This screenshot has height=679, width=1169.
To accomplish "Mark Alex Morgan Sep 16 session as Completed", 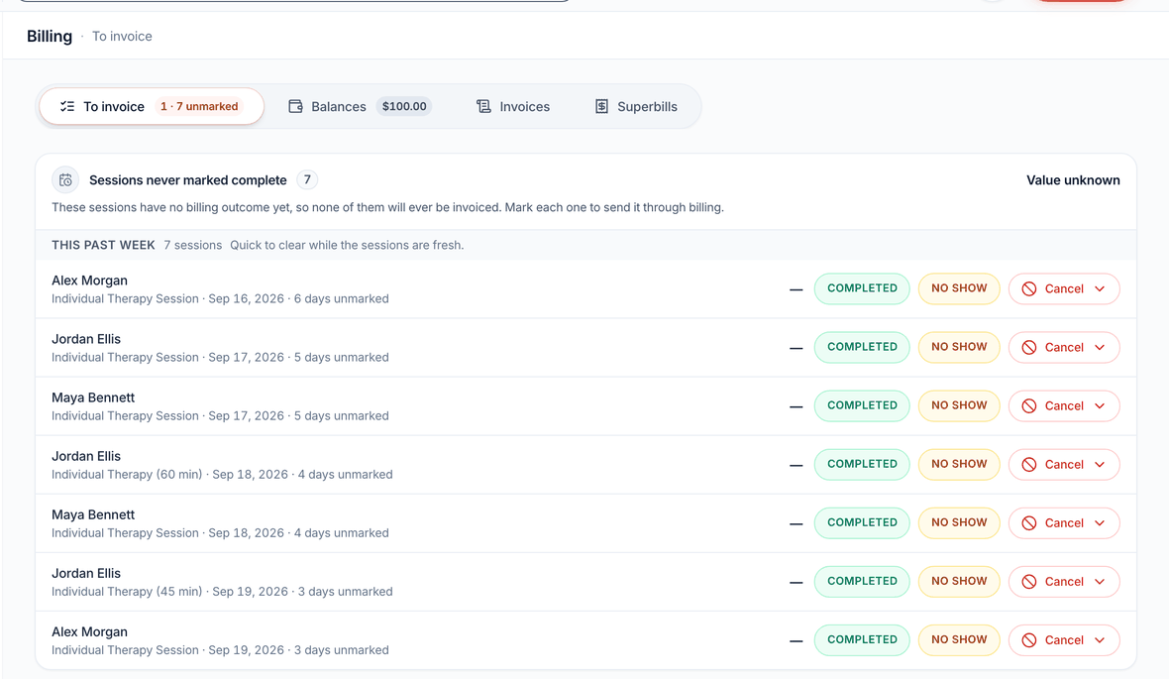I will pyautogui.click(x=862, y=288).
